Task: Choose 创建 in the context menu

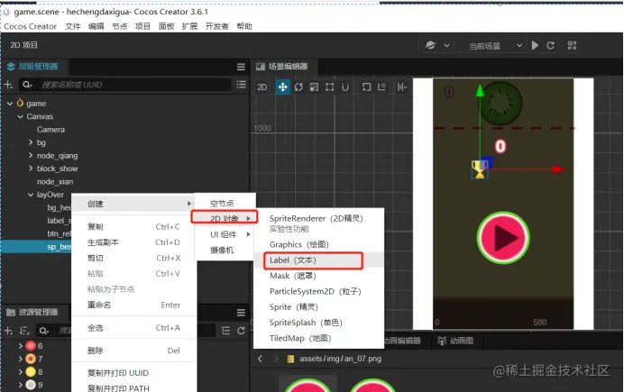Action: pyautogui.click(x=133, y=204)
